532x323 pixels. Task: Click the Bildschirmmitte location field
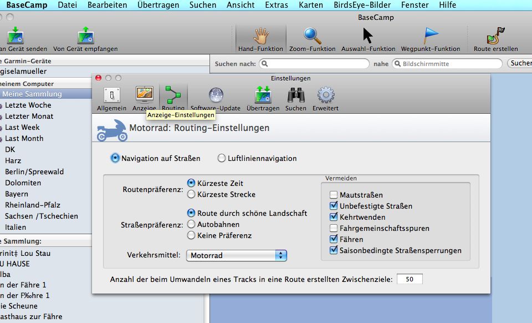[447, 63]
